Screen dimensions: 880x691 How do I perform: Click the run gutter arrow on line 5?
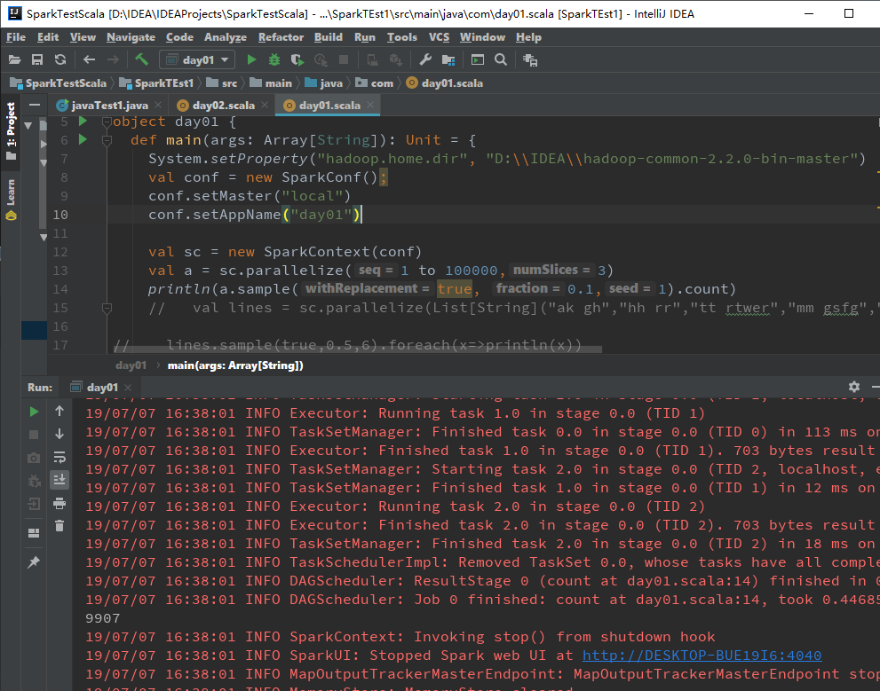[83, 121]
